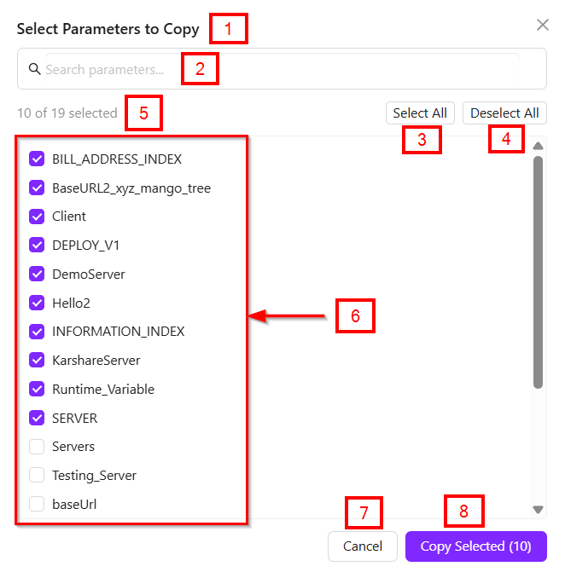Enable the Testing_Server checkbox

tap(37, 476)
